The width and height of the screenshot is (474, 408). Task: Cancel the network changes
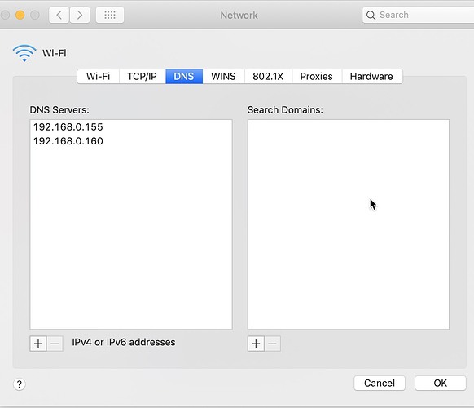[380, 384]
